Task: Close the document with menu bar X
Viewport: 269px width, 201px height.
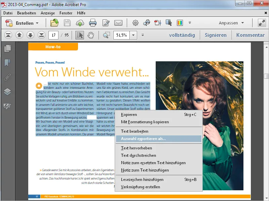Action: [266, 13]
